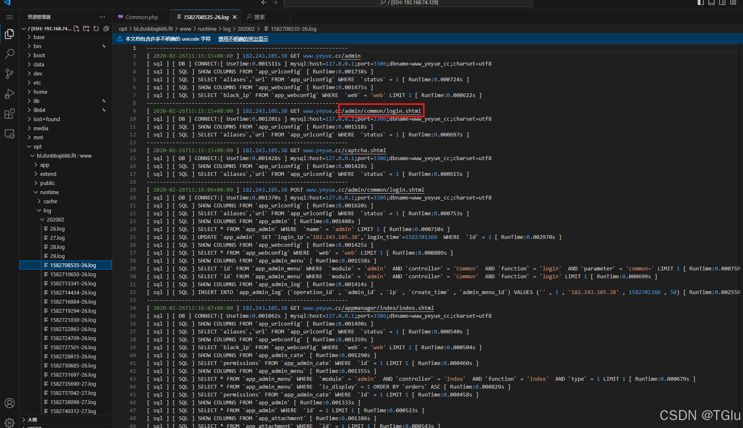
Task: Click the 资源管理器 explorer panel title
Action: [x=39, y=17]
